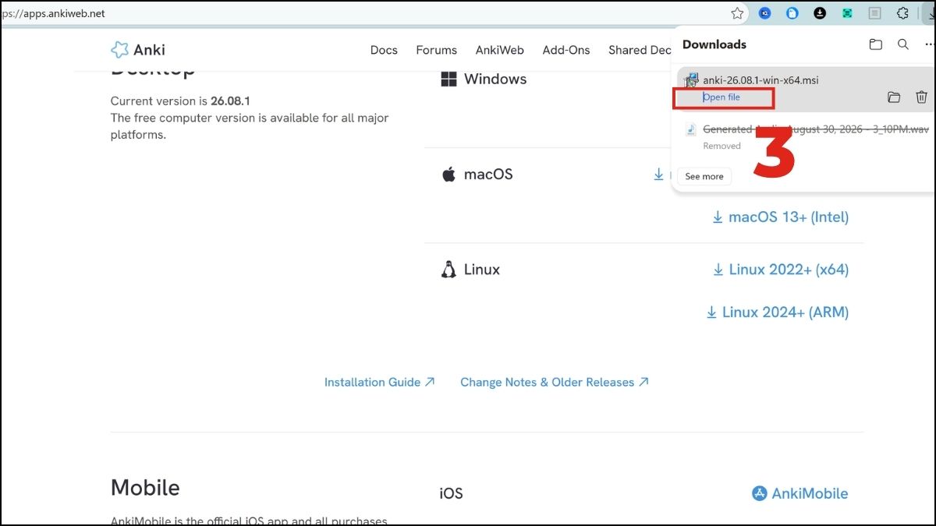Open the downloads folder from the Downloads header

click(x=876, y=44)
